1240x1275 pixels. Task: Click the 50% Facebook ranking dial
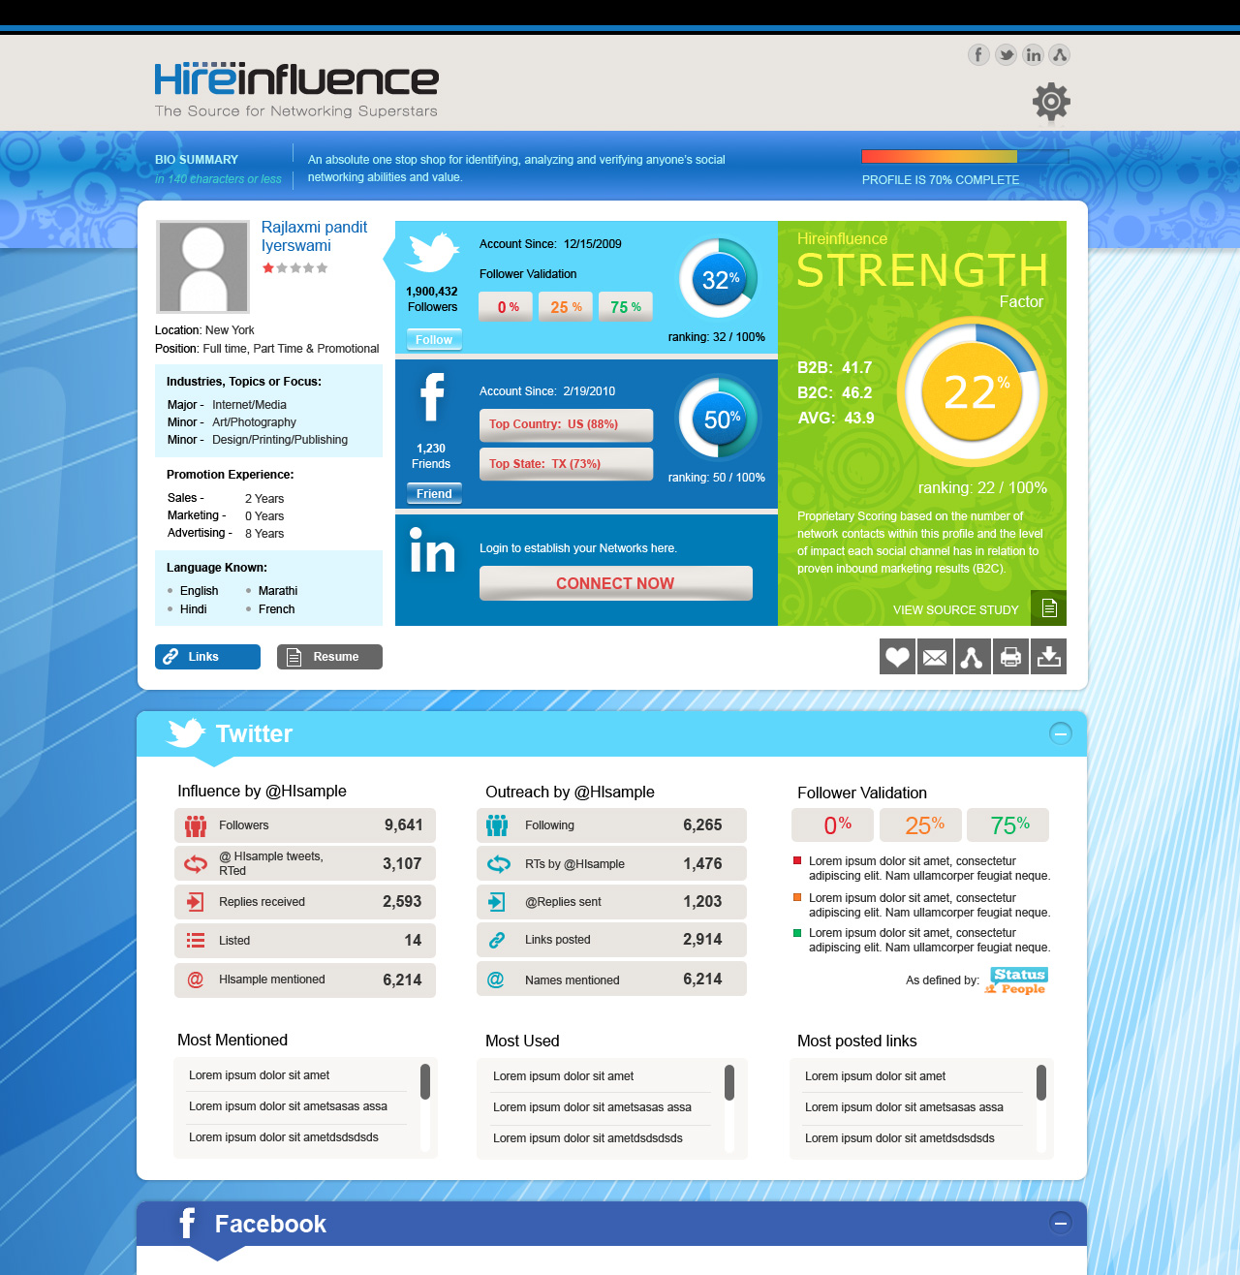click(x=719, y=419)
